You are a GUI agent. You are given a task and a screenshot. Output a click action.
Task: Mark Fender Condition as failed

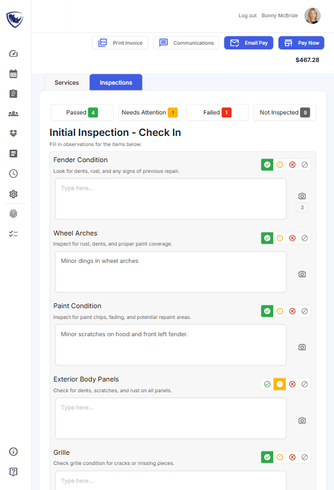point(292,165)
